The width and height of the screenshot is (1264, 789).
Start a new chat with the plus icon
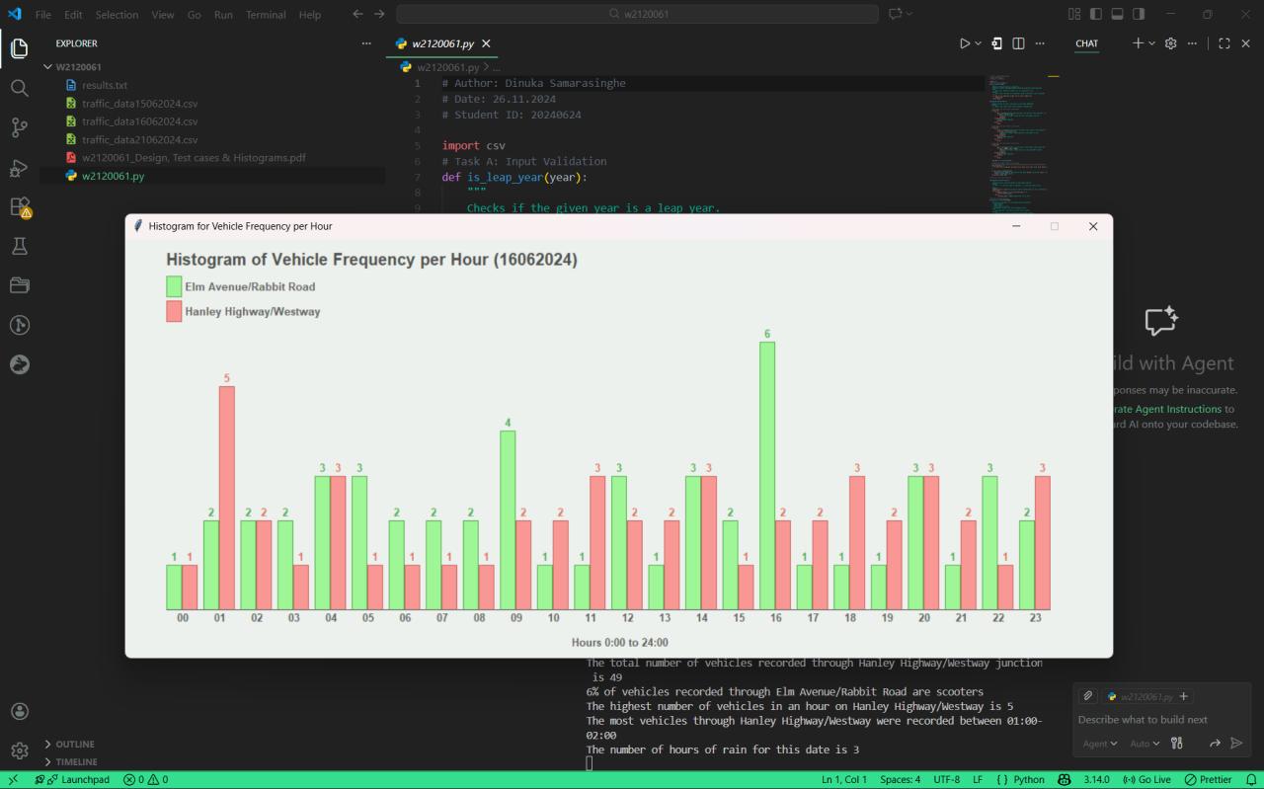[1138, 43]
